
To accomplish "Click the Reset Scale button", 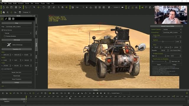I will [17, 76].
